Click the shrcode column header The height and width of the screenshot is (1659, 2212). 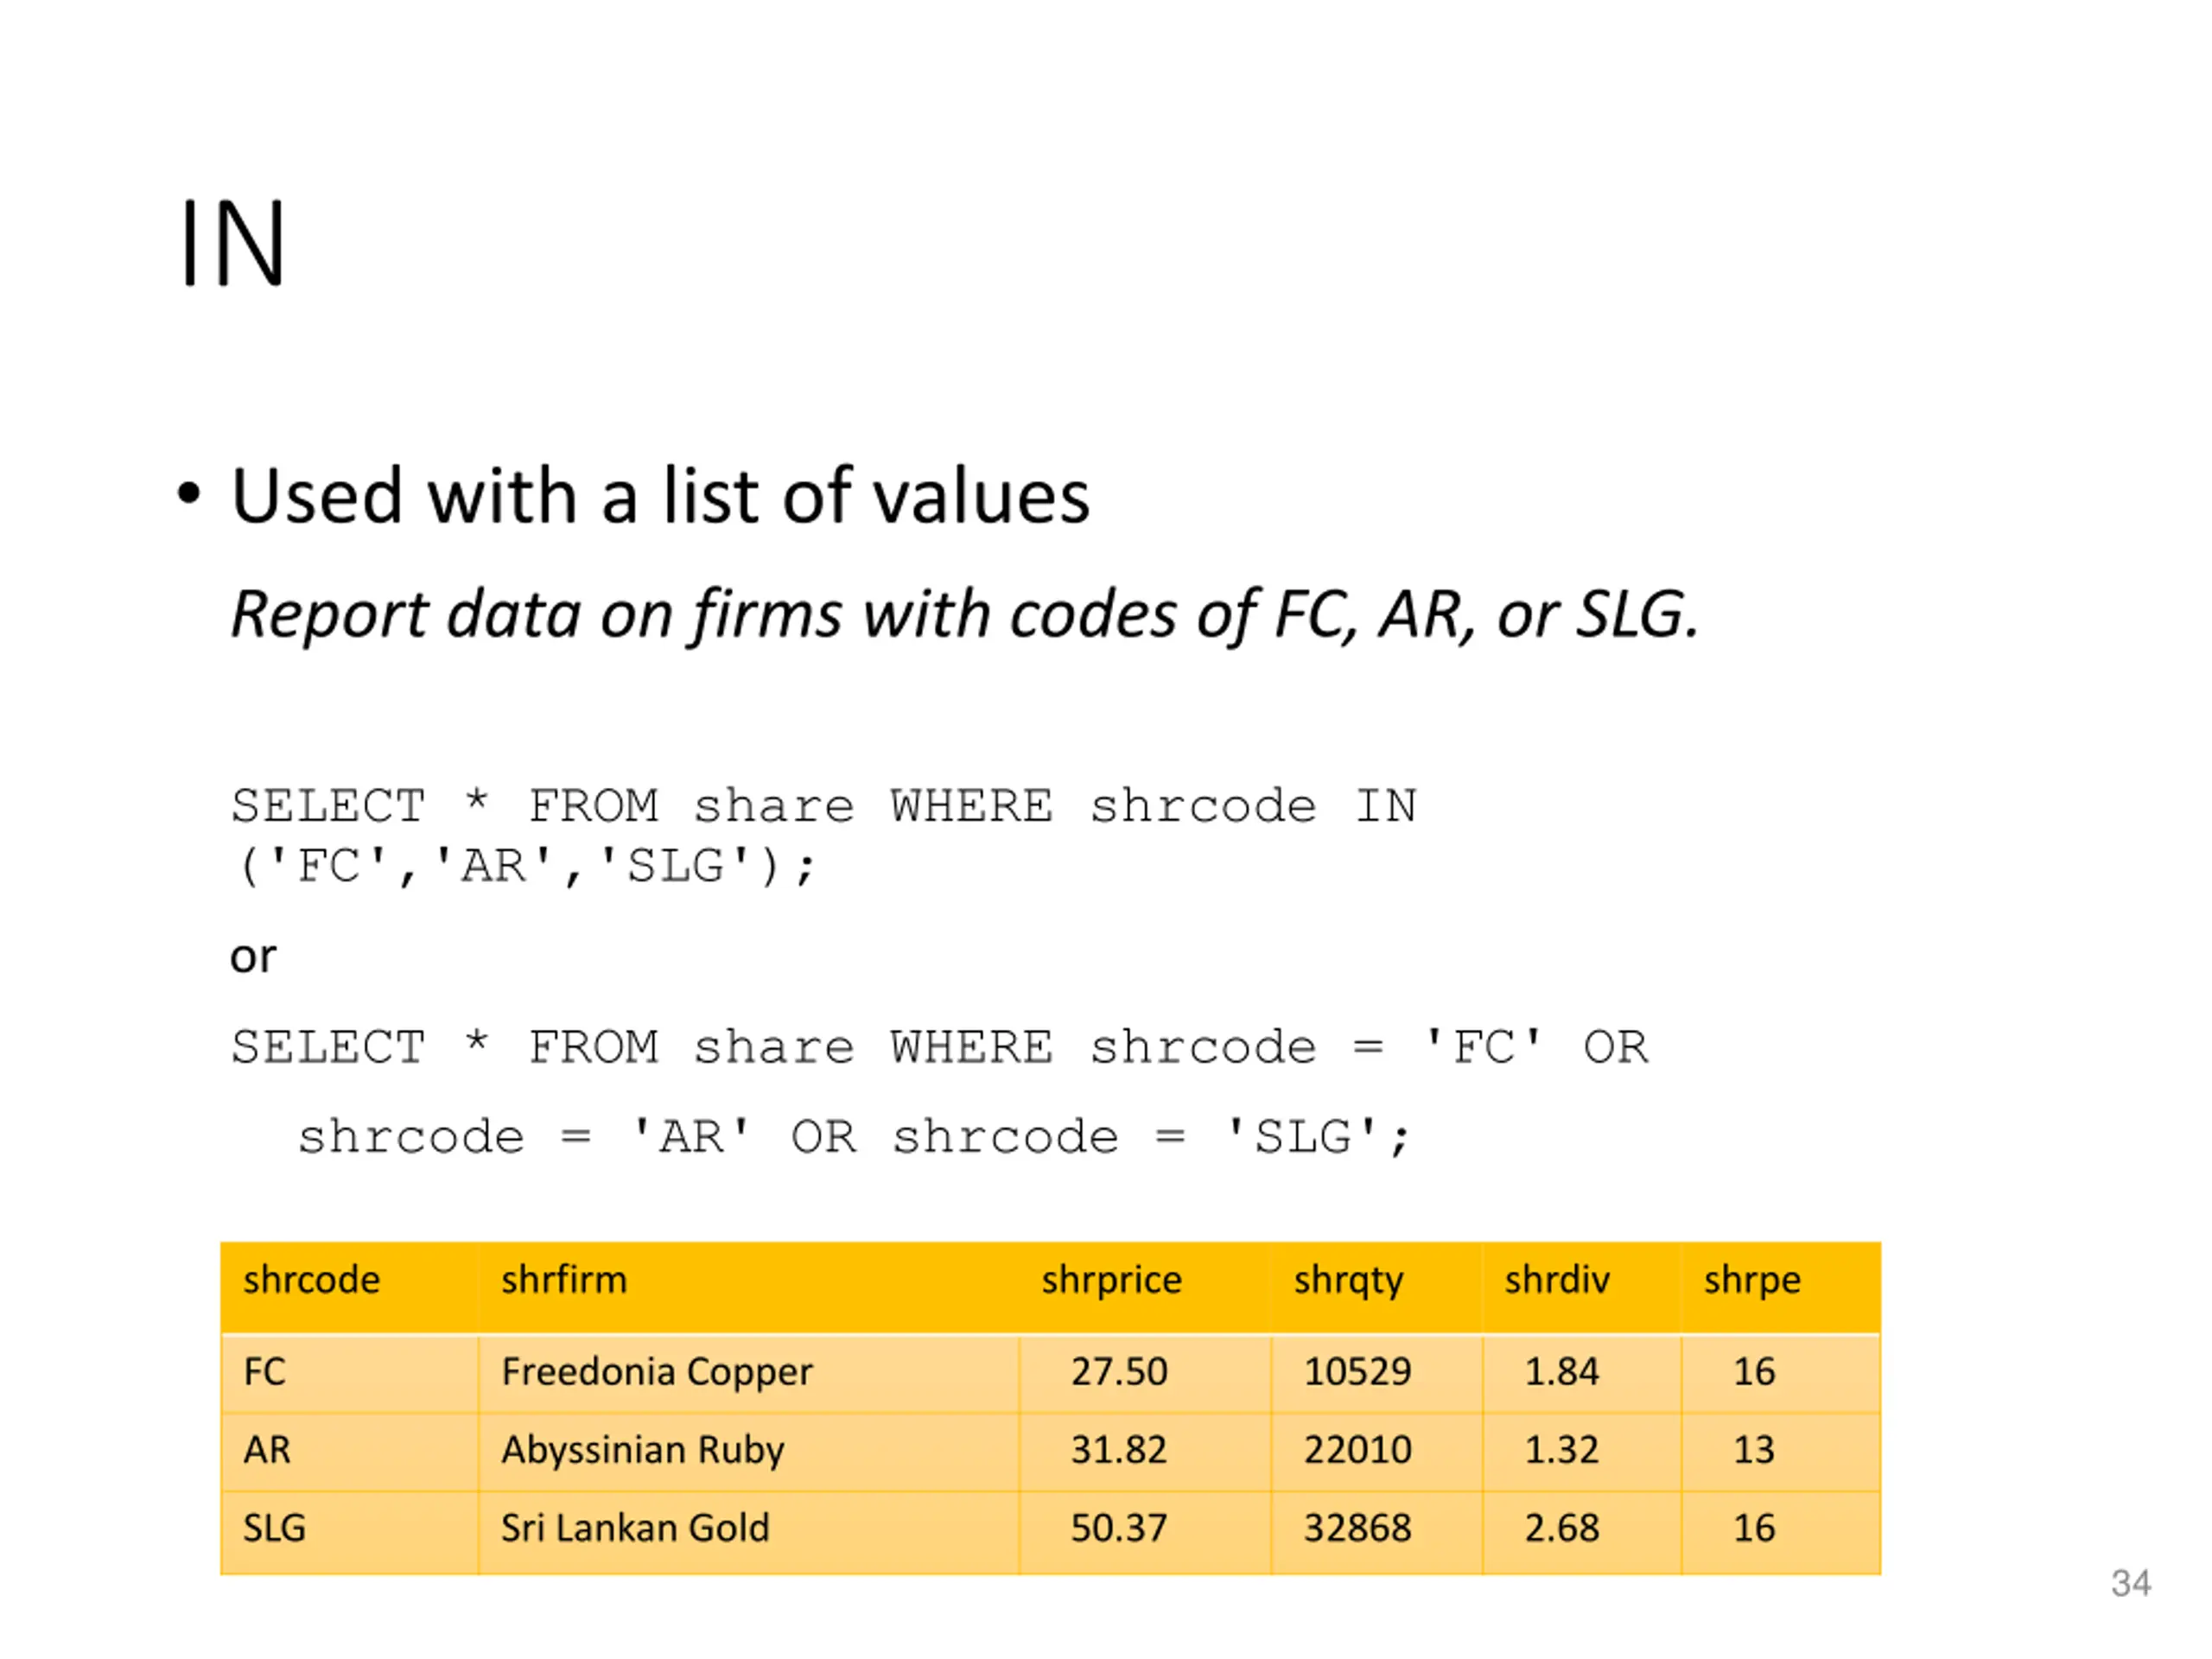pyautogui.click(x=312, y=1280)
